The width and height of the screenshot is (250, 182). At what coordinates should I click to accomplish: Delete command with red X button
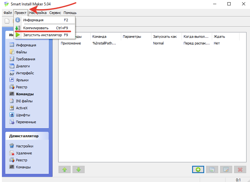click(240, 169)
